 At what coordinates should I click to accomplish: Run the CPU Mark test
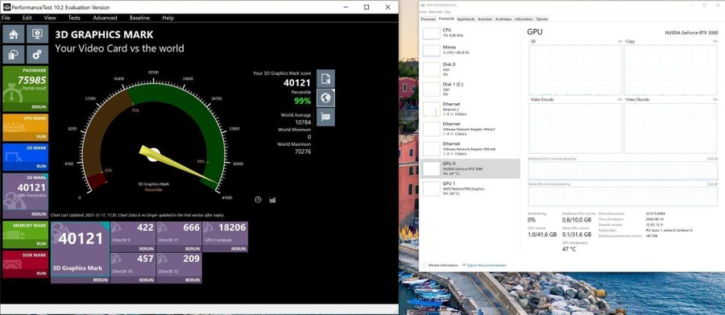[x=42, y=137]
